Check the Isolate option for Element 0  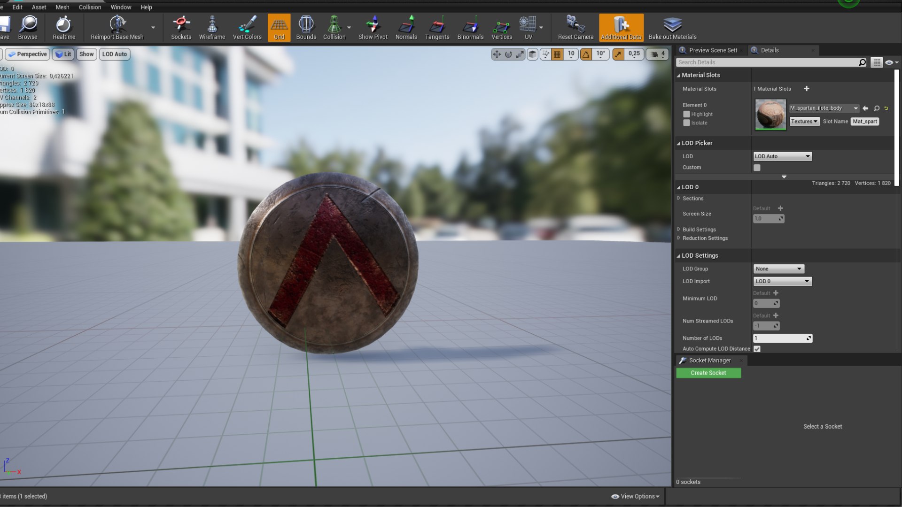pyautogui.click(x=686, y=123)
